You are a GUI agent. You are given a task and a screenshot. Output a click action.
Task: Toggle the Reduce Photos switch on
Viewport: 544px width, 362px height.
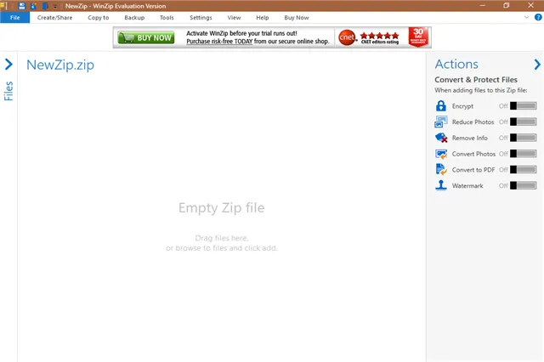tap(524, 122)
